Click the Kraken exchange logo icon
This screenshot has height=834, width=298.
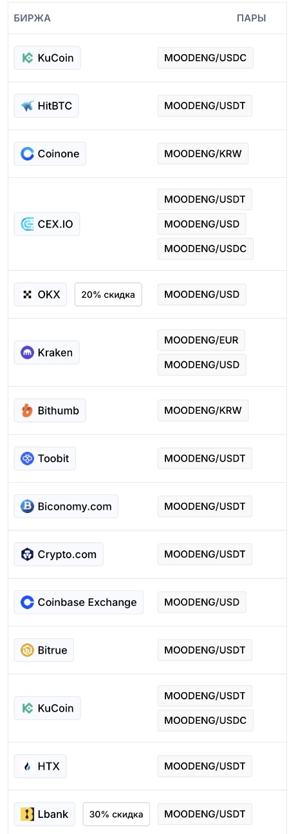[x=27, y=353]
